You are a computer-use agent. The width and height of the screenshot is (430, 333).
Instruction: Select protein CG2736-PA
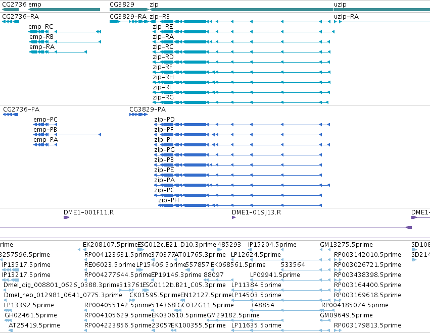[x=21, y=109]
